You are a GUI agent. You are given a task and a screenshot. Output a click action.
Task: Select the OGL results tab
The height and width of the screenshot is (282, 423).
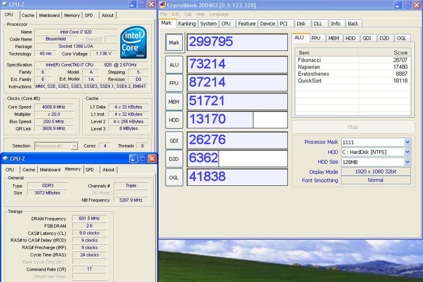(401, 38)
